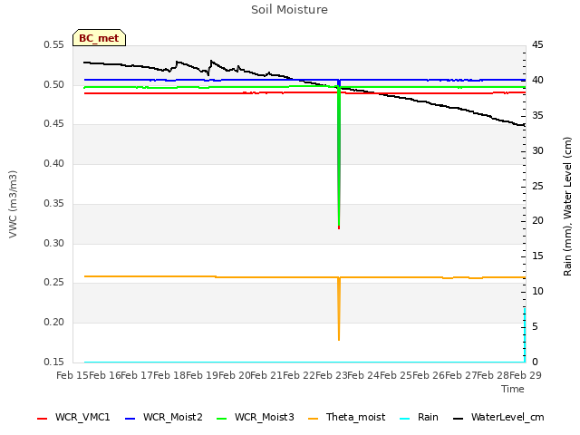Click the orange Theta_moist dip on Feb 23
Image resolution: width=580 pixels, height=435 pixels.
click(x=339, y=309)
